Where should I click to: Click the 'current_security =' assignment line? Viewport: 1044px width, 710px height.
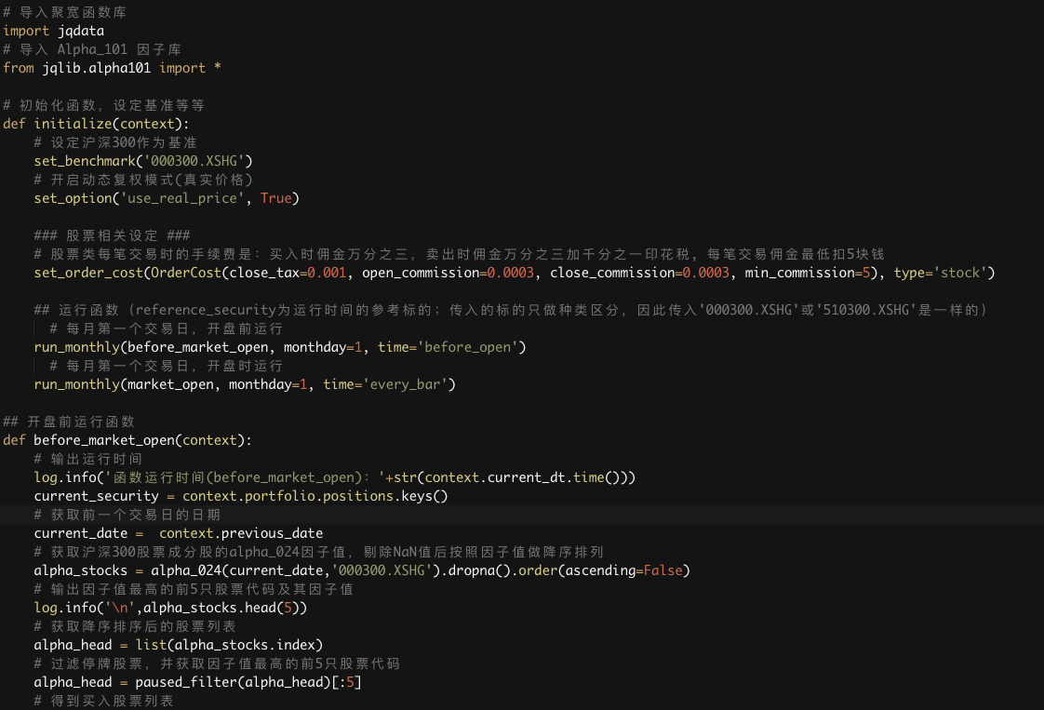coord(241,497)
